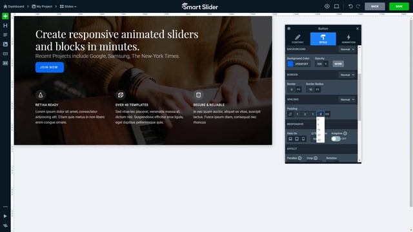The height and width of the screenshot is (232, 413).
Task: Click the device view icon in top bar
Action: pyautogui.click(x=336, y=6)
